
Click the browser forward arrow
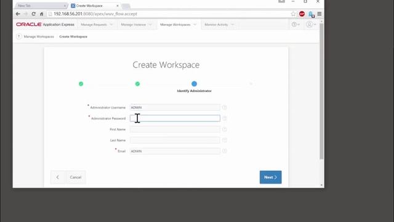pos(26,14)
